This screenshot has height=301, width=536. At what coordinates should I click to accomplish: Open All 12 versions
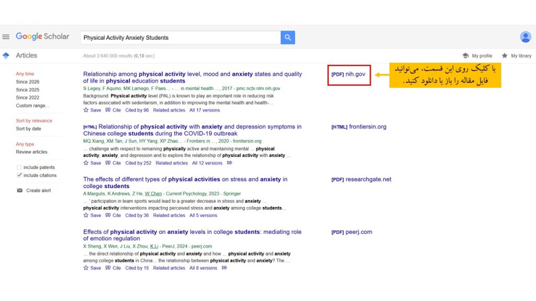coord(207,163)
